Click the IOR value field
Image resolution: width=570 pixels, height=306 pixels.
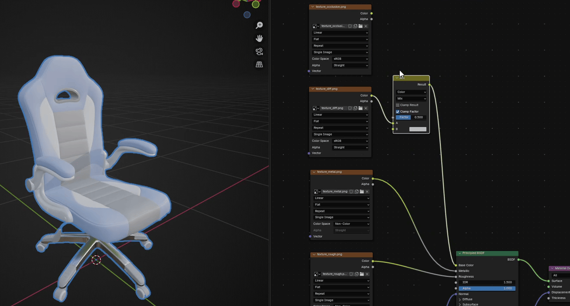(x=487, y=282)
